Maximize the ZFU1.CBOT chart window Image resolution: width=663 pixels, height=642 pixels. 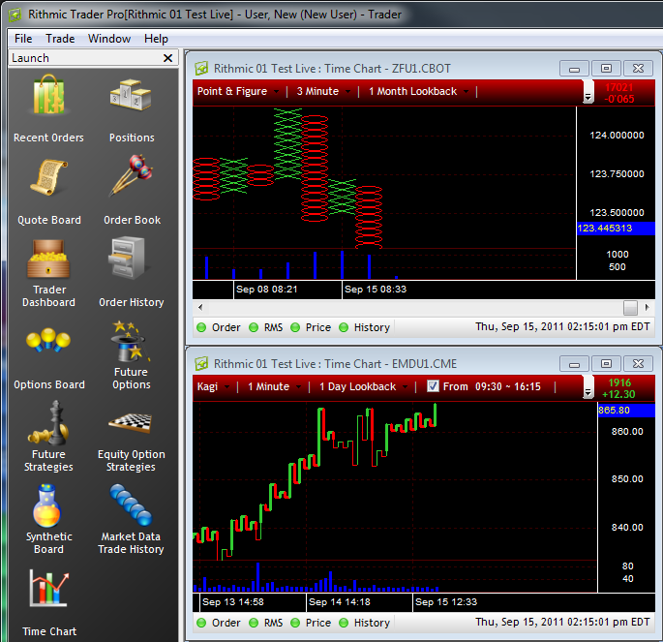pos(606,69)
